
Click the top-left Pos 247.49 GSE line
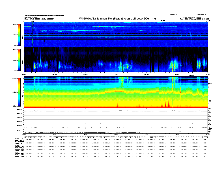(x=39, y=19)
